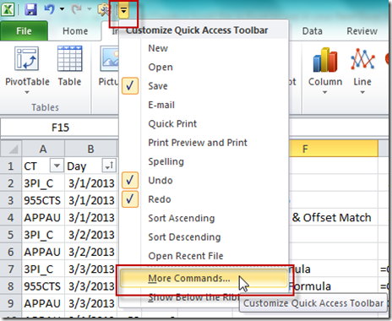Switch to the Data ribbon tab
The width and height of the screenshot is (392, 321).
[313, 31]
